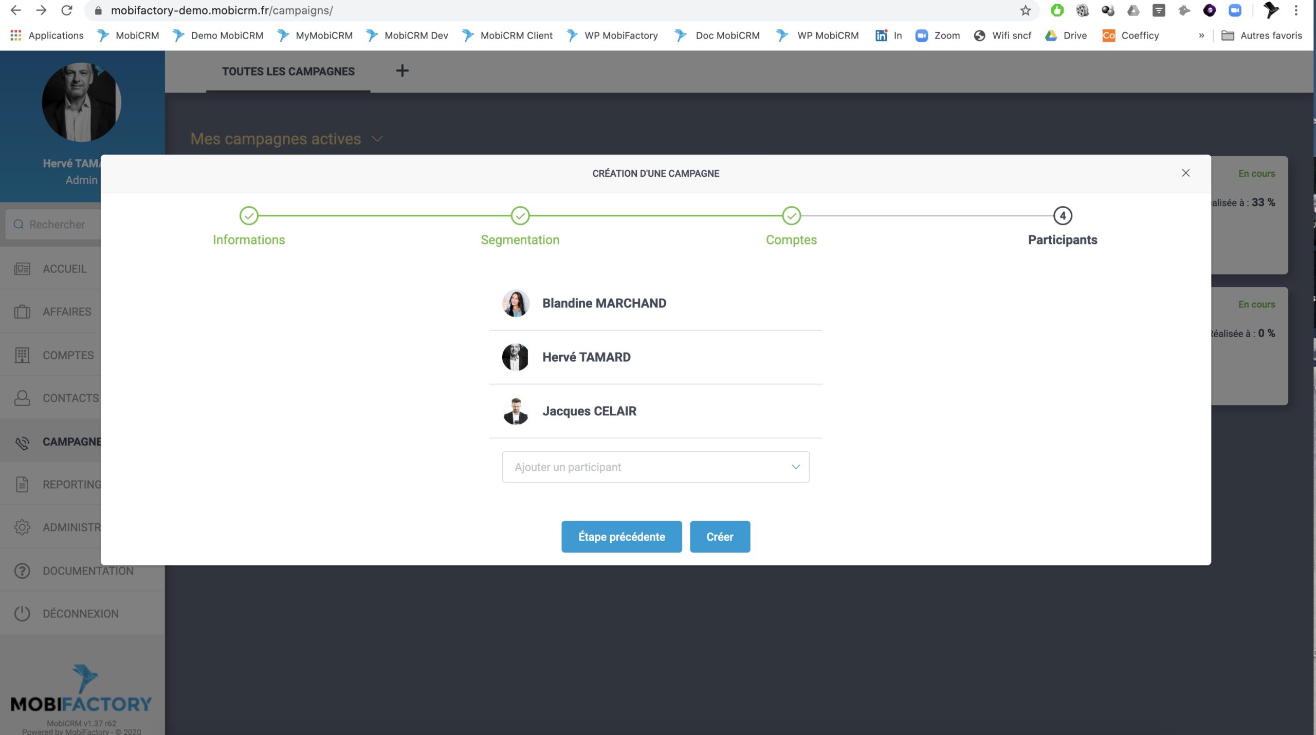This screenshot has height=735, width=1316.
Task: Expand the Mes campagnes actives filter
Action: coord(377,139)
